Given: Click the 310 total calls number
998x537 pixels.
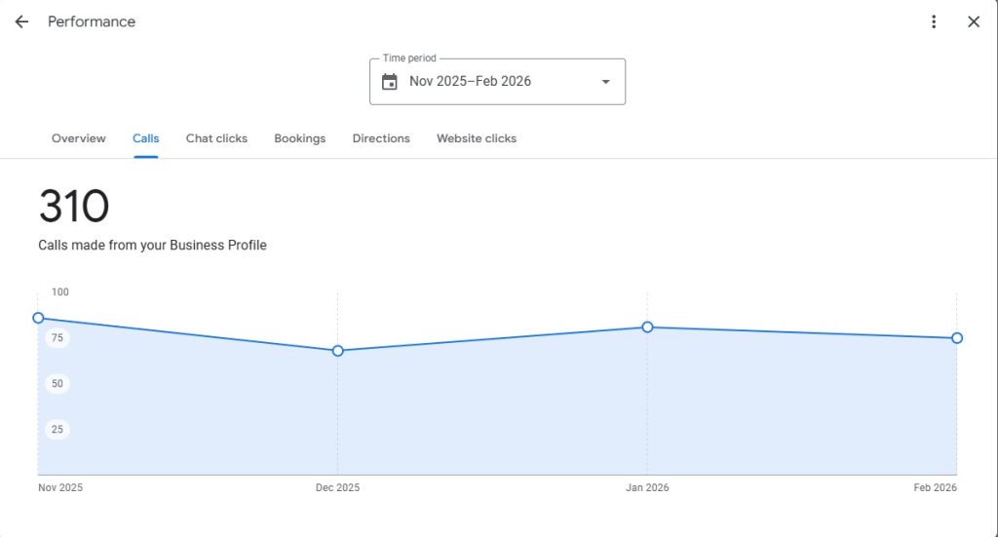Looking at the screenshot, I should pos(74,207).
